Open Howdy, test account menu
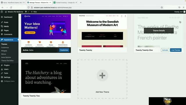The width and height of the screenshot is (186, 105). (x=180, y=12)
